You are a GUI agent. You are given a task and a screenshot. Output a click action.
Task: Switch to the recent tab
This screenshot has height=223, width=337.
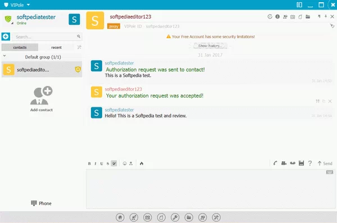tap(56, 47)
